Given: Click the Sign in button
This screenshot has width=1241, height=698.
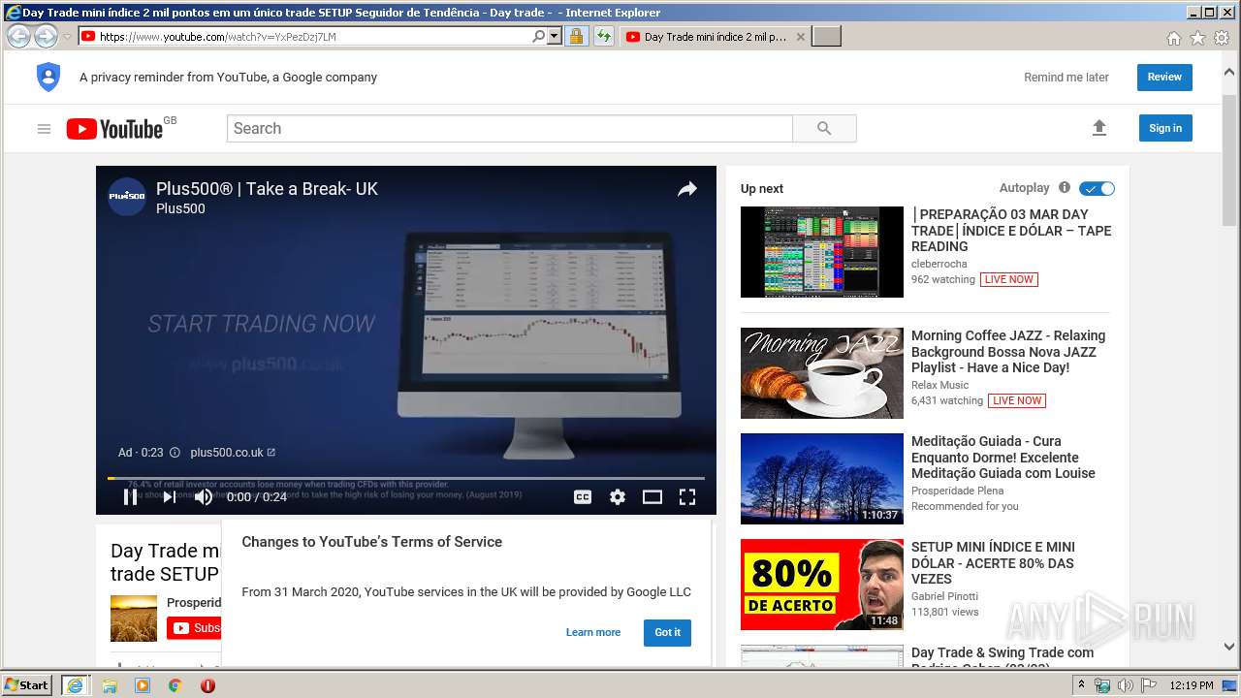Looking at the screenshot, I should (1165, 128).
